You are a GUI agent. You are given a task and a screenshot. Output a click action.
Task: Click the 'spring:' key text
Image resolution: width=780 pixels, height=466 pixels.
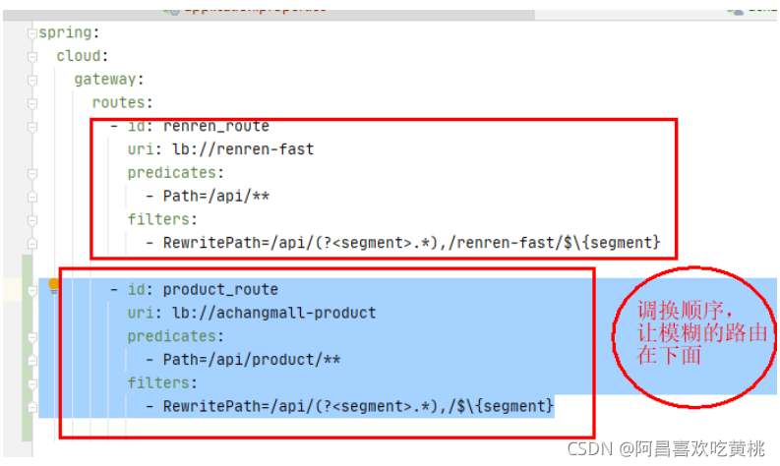(x=69, y=33)
